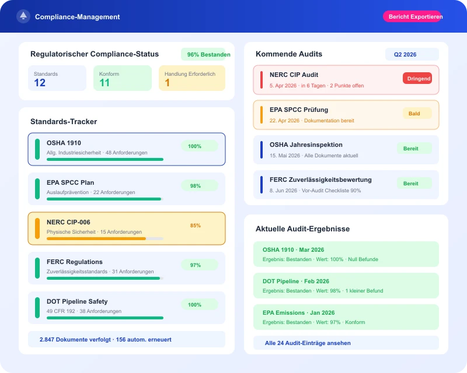Click the Bericht Exportieren button

pos(413,17)
